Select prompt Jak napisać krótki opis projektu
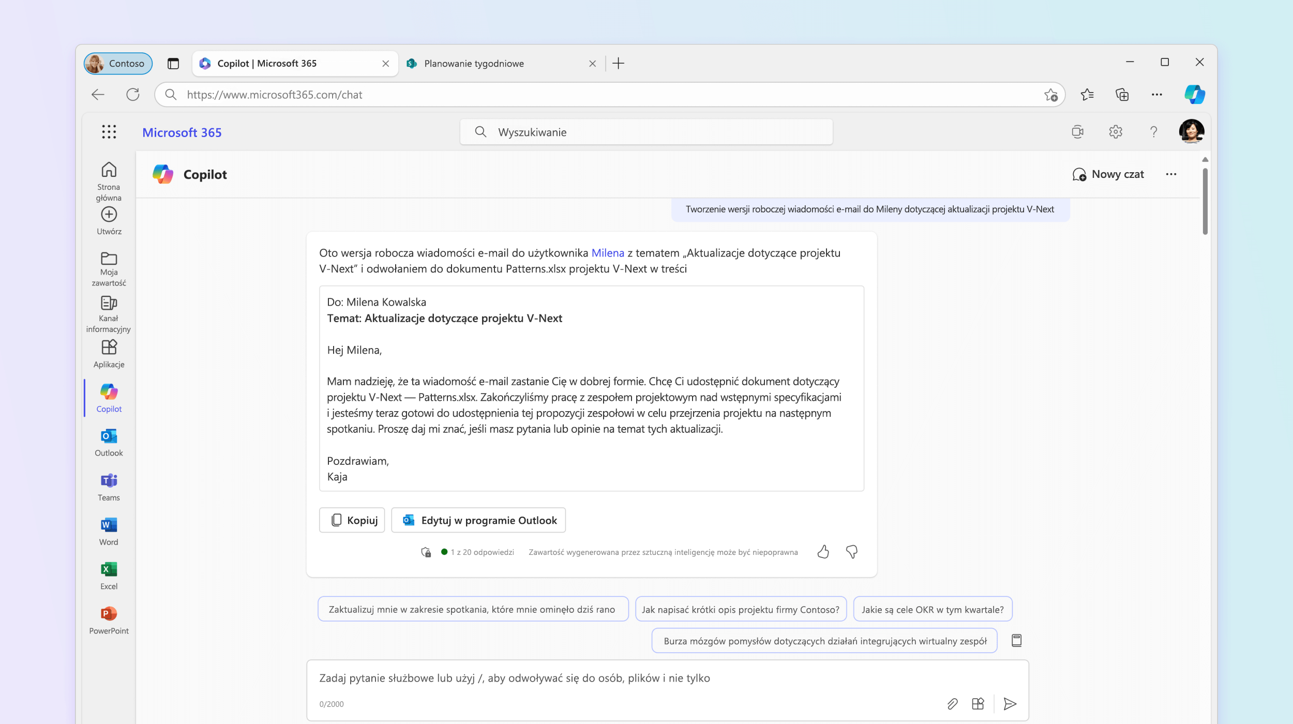 (741, 609)
